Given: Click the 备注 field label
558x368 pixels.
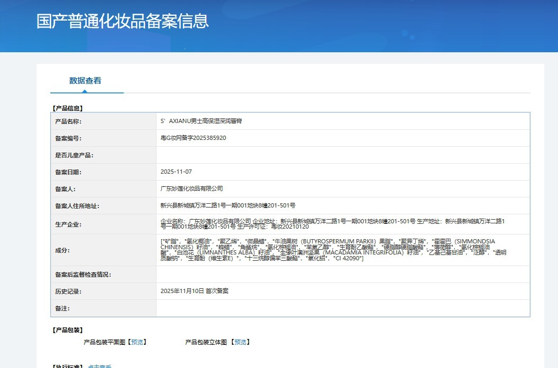Looking at the screenshot, I should tap(62, 309).
